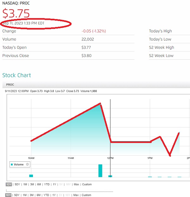190x197 pixels.
Task: Select 1Y chart range in upper row
Action: tap(54, 184)
